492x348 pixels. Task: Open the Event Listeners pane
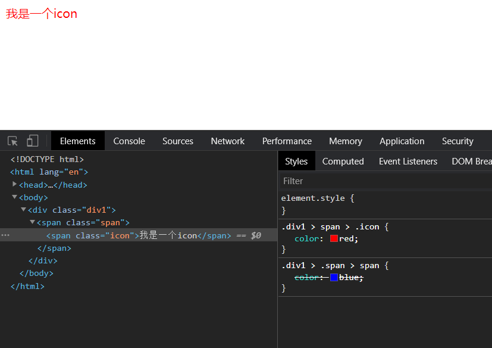click(x=408, y=161)
